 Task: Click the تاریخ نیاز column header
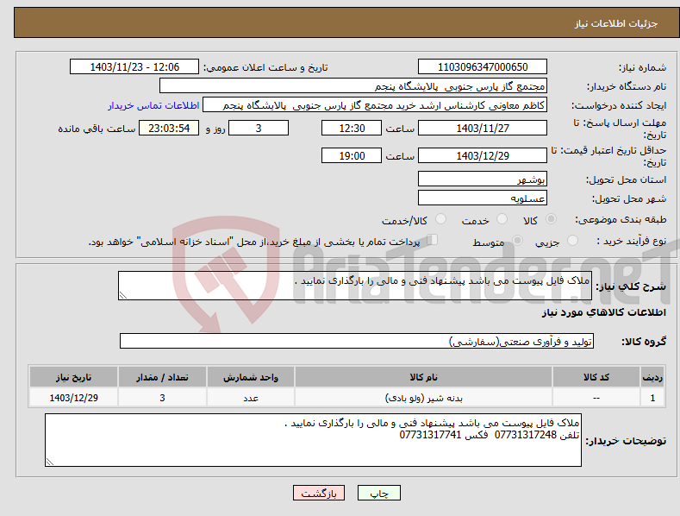pyautogui.click(x=74, y=377)
